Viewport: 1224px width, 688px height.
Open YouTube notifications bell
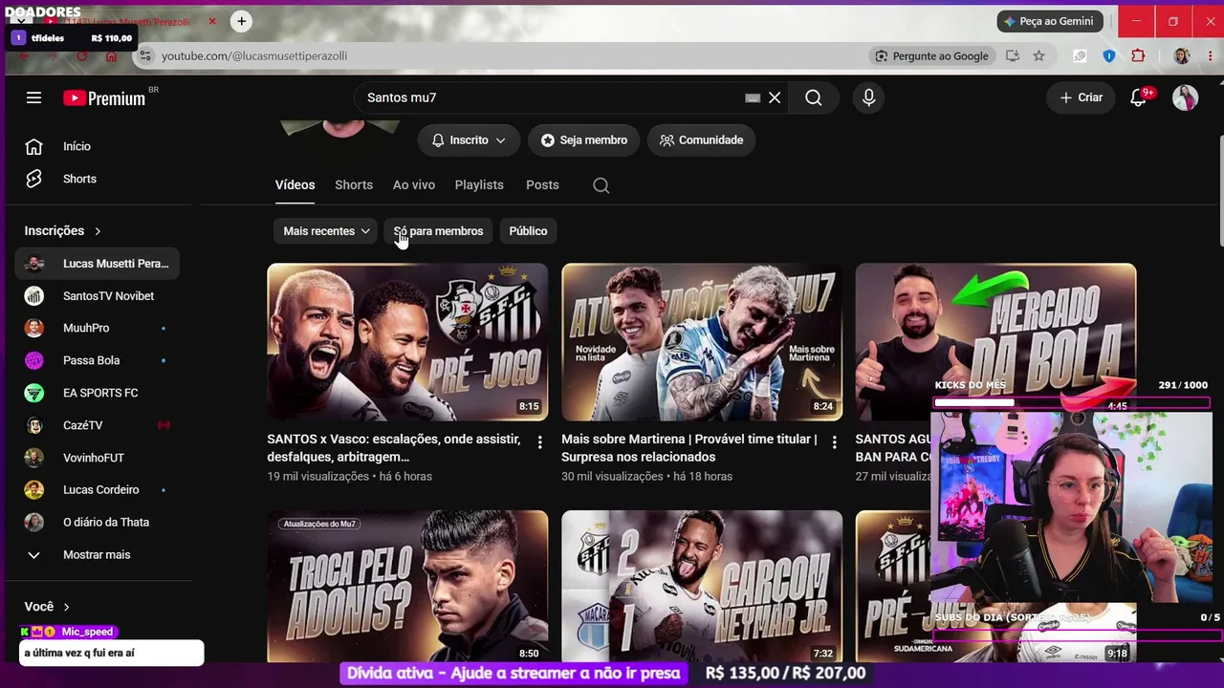pyautogui.click(x=1138, y=97)
